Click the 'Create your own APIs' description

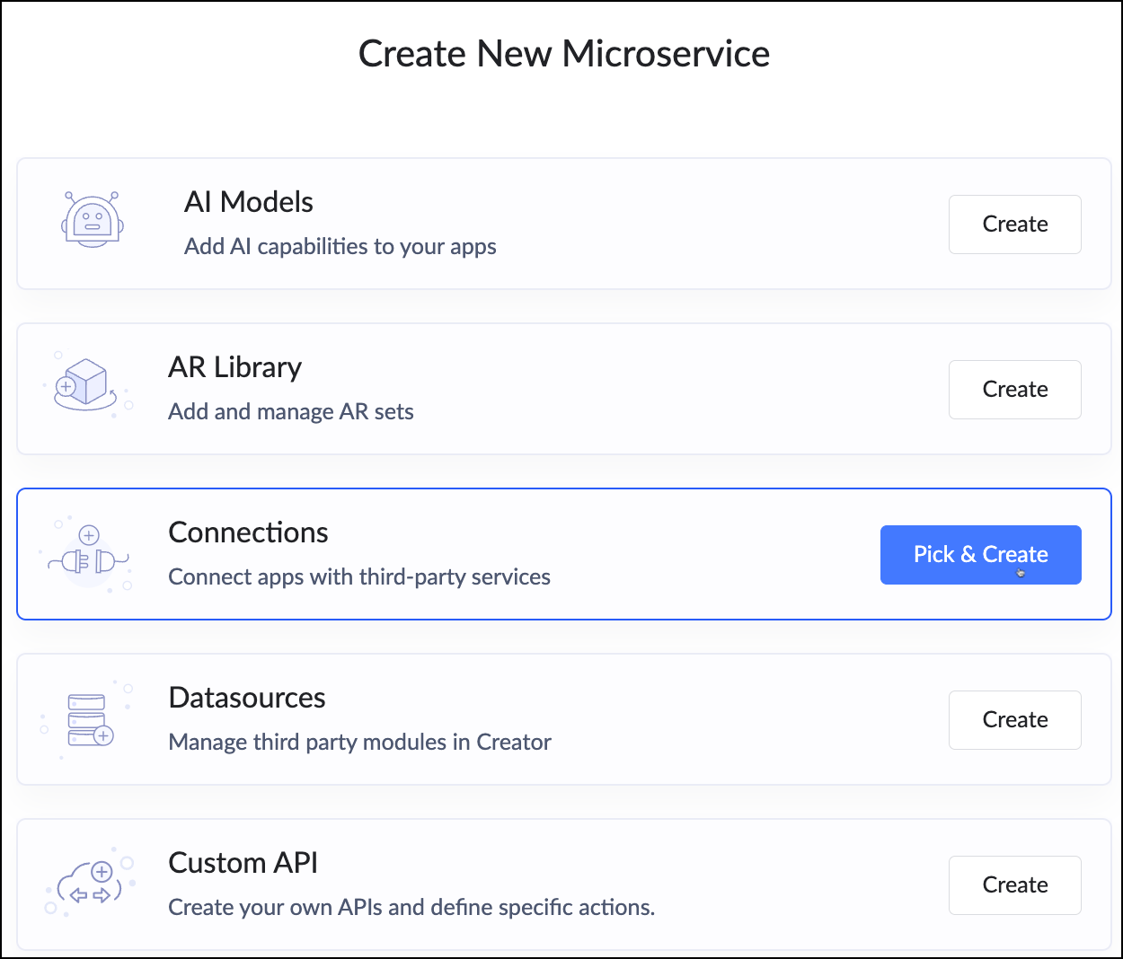pyautogui.click(x=411, y=907)
